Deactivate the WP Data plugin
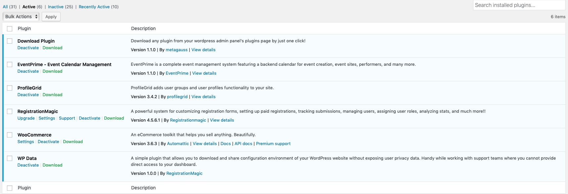This screenshot has height=194, width=568. [x=28, y=165]
